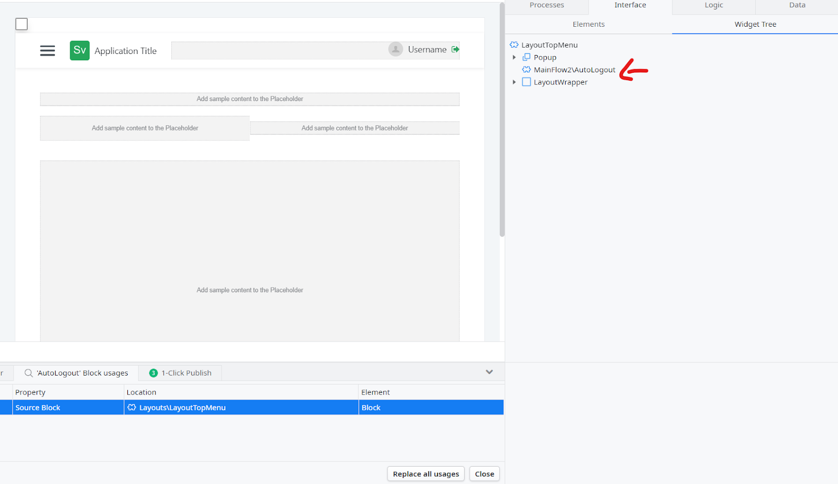Screen dimensions: 838x484
Task: Click the MainFlow2\AutoLogout block icon
Action: [526, 70]
